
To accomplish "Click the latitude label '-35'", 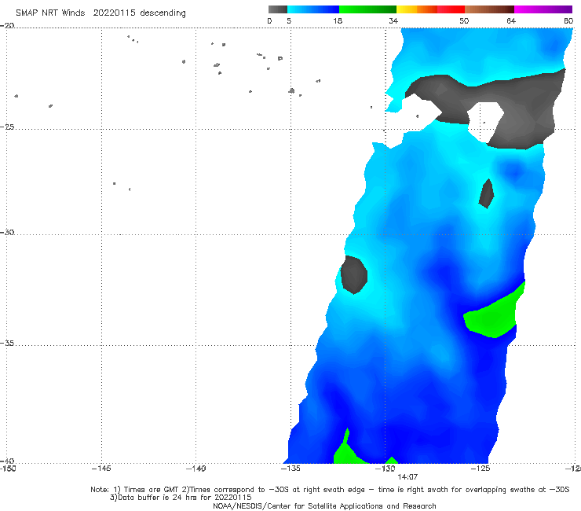I will (7, 344).
